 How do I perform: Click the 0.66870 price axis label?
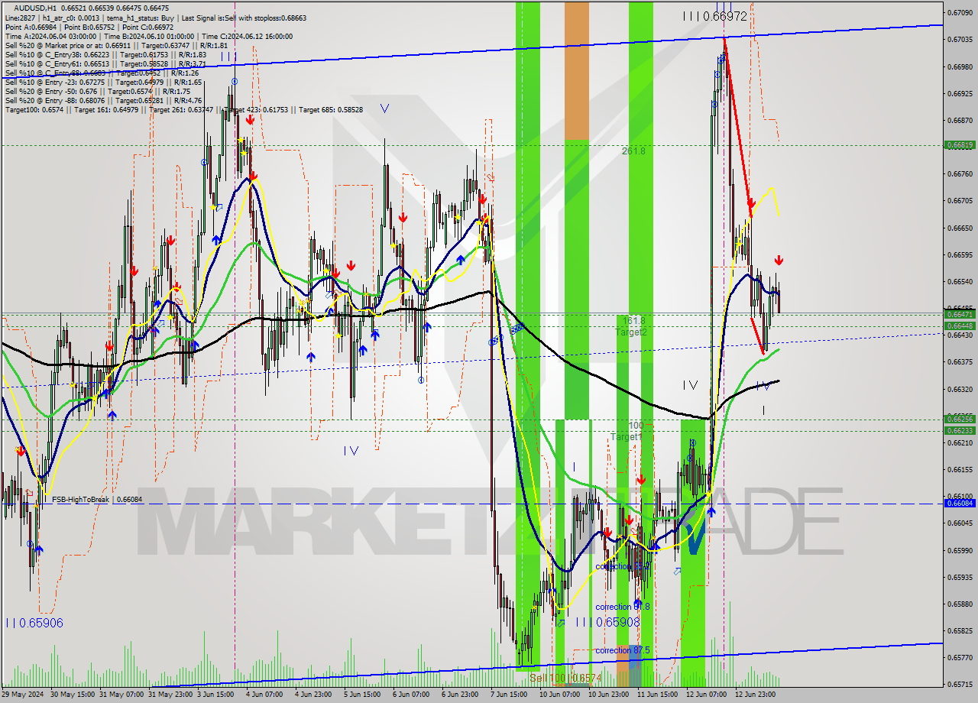(x=960, y=120)
